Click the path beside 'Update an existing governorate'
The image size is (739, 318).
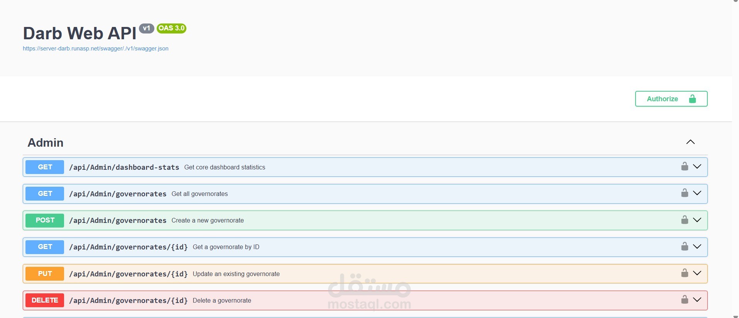128,274
